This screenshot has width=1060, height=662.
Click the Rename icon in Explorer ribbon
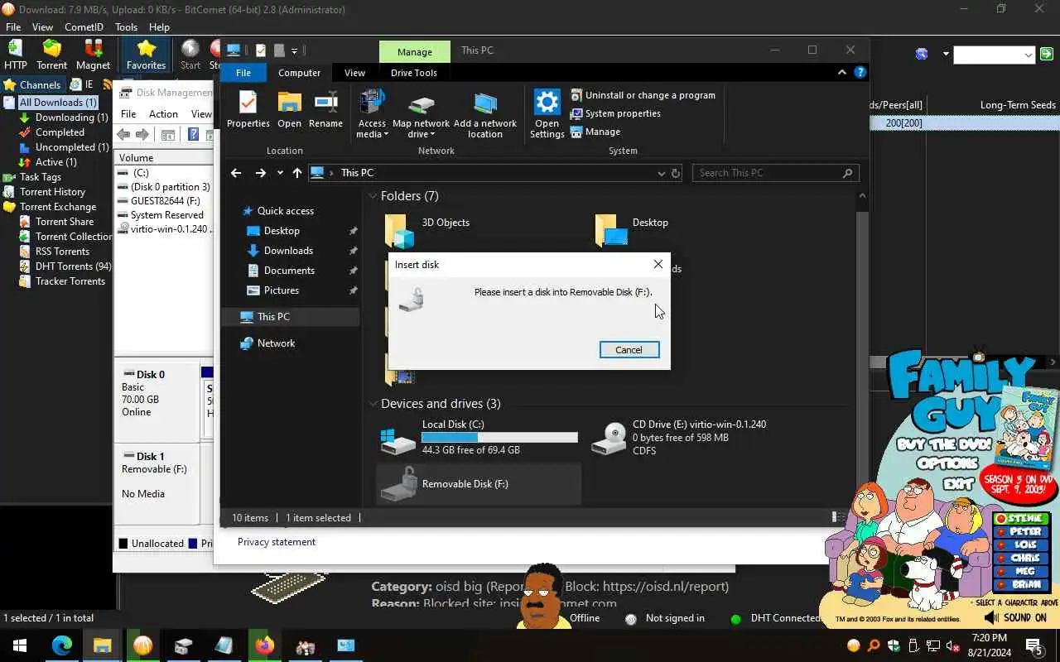(325, 110)
